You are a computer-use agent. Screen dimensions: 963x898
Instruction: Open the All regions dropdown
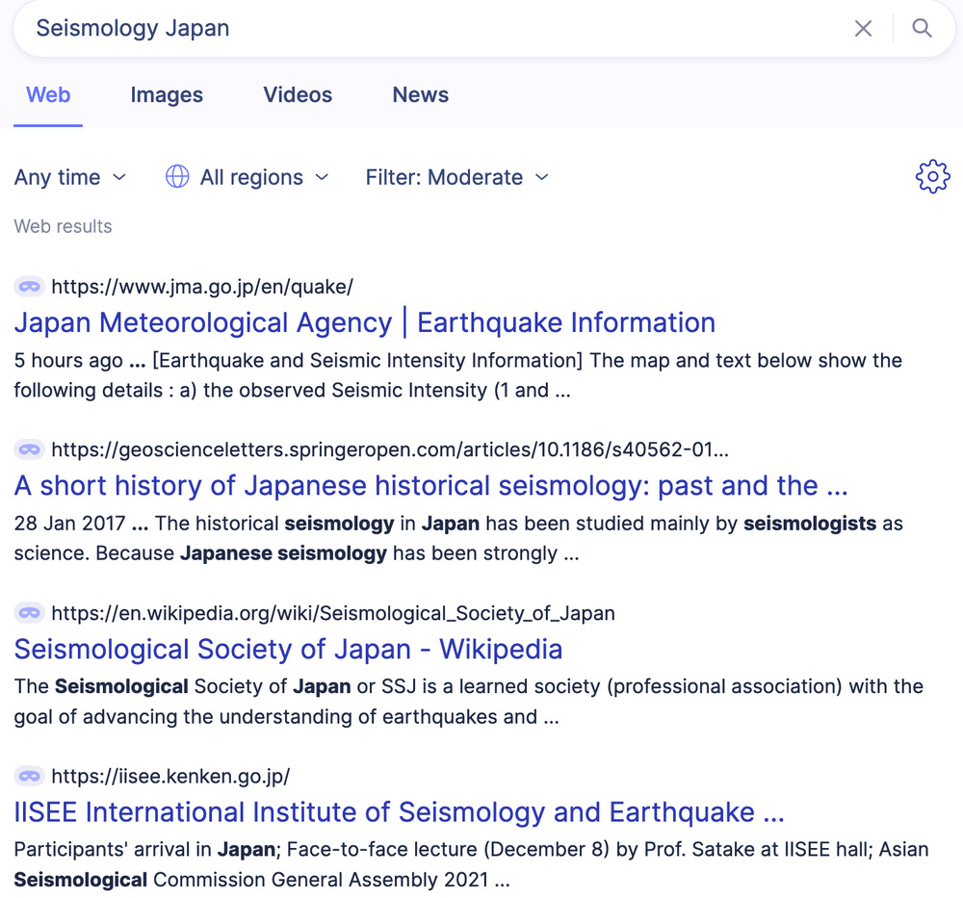(264, 177)
